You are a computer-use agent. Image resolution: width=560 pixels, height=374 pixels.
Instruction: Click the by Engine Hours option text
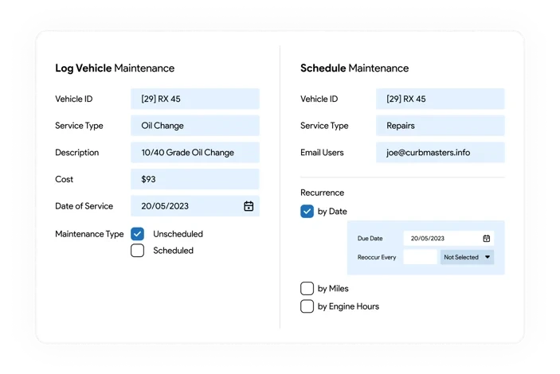348,306
